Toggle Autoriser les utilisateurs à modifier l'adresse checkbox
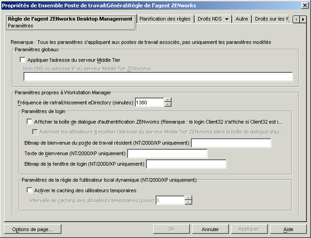The width and height of the screenshot is (311, 238). coord(35,132)
